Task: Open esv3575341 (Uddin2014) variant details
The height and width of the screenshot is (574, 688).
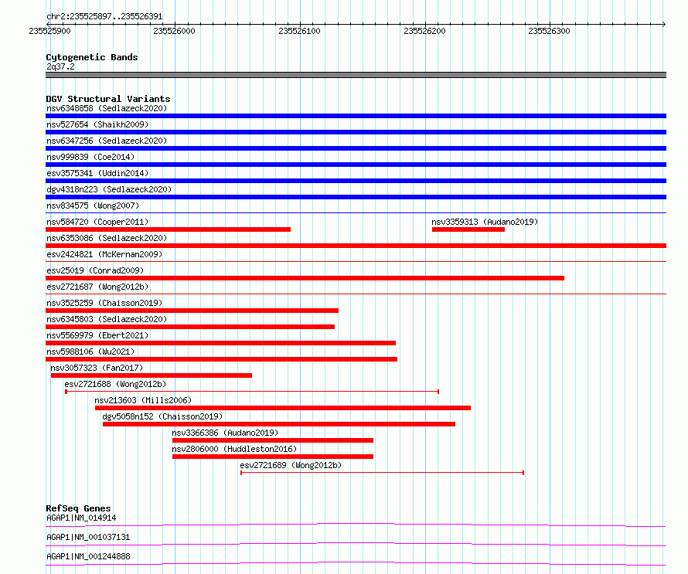Action: tap(97, 173)
